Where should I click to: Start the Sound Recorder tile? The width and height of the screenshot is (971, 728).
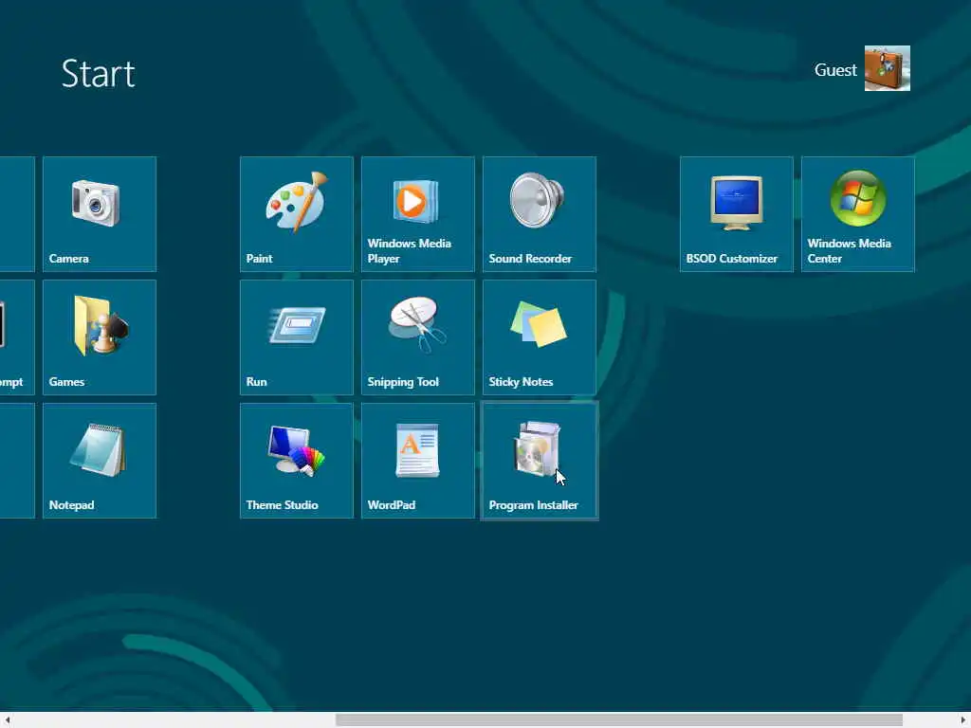click(540, 214)
